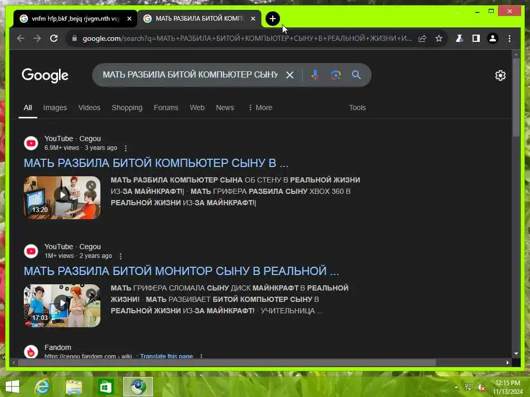This screenshot has height=397, width=530.
Task: Open 'МАТЬ РАЗБИЛА БИТОЙ МОНИТОР СЫНУ' link
Action: pyautogui.click(x=181, y=271)
